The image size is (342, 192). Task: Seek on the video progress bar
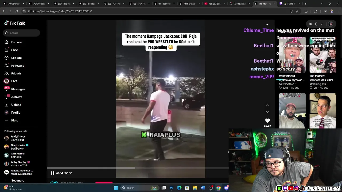click(x=138, y=168)
